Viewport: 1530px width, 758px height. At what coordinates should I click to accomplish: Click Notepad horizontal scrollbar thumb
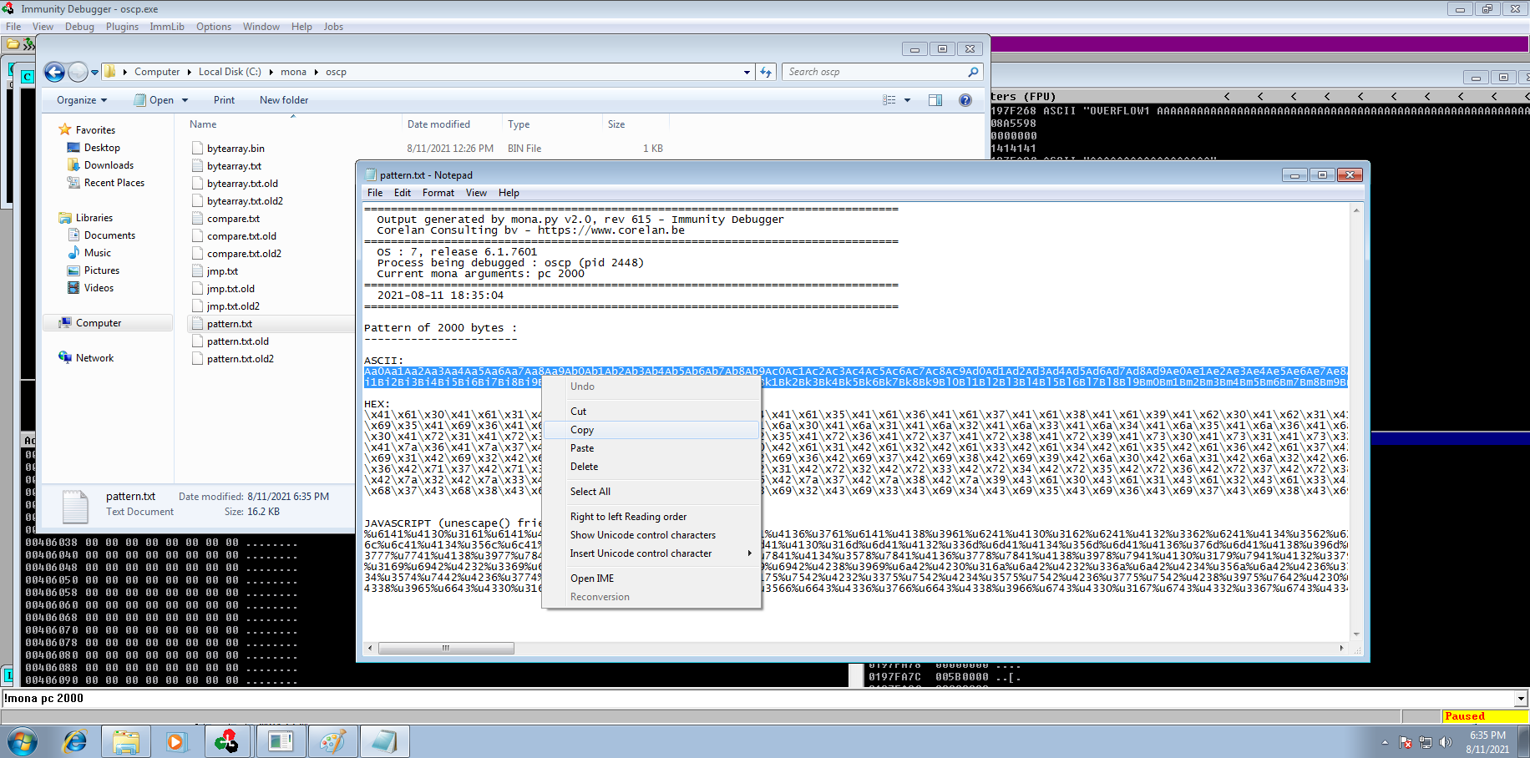click(x=446, y=648)
